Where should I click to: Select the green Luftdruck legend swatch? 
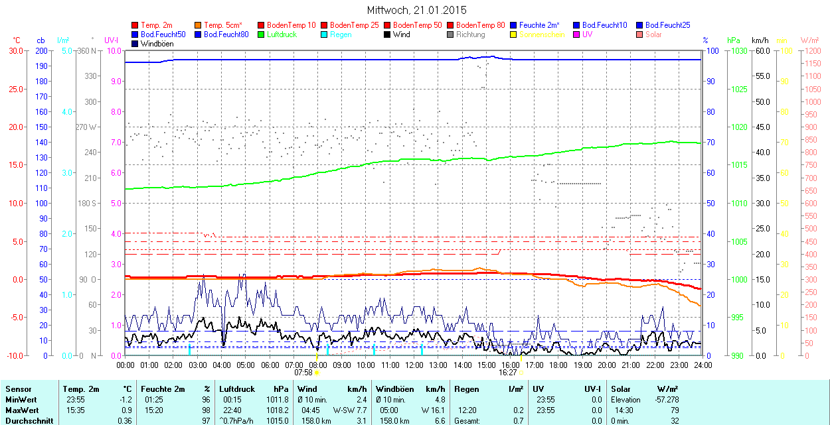pyautogui.click(x=262, y=34)
